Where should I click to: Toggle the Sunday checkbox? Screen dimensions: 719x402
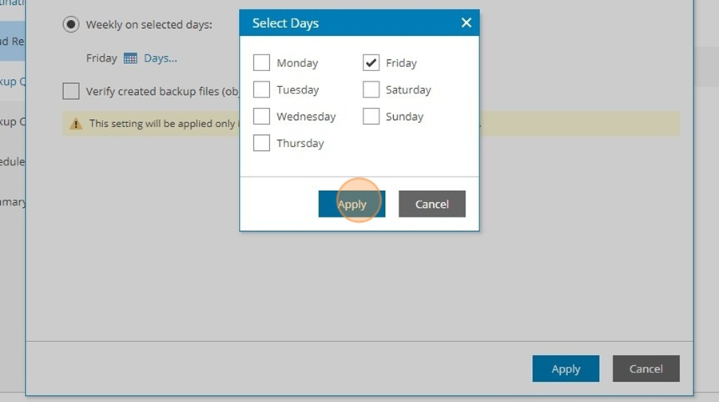[371, 116]
